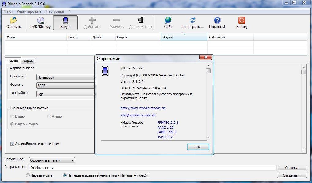Image resolution: width=312 pixels, height=183 pixels.
Task: Open the Настройки menu
Action: 55,11
